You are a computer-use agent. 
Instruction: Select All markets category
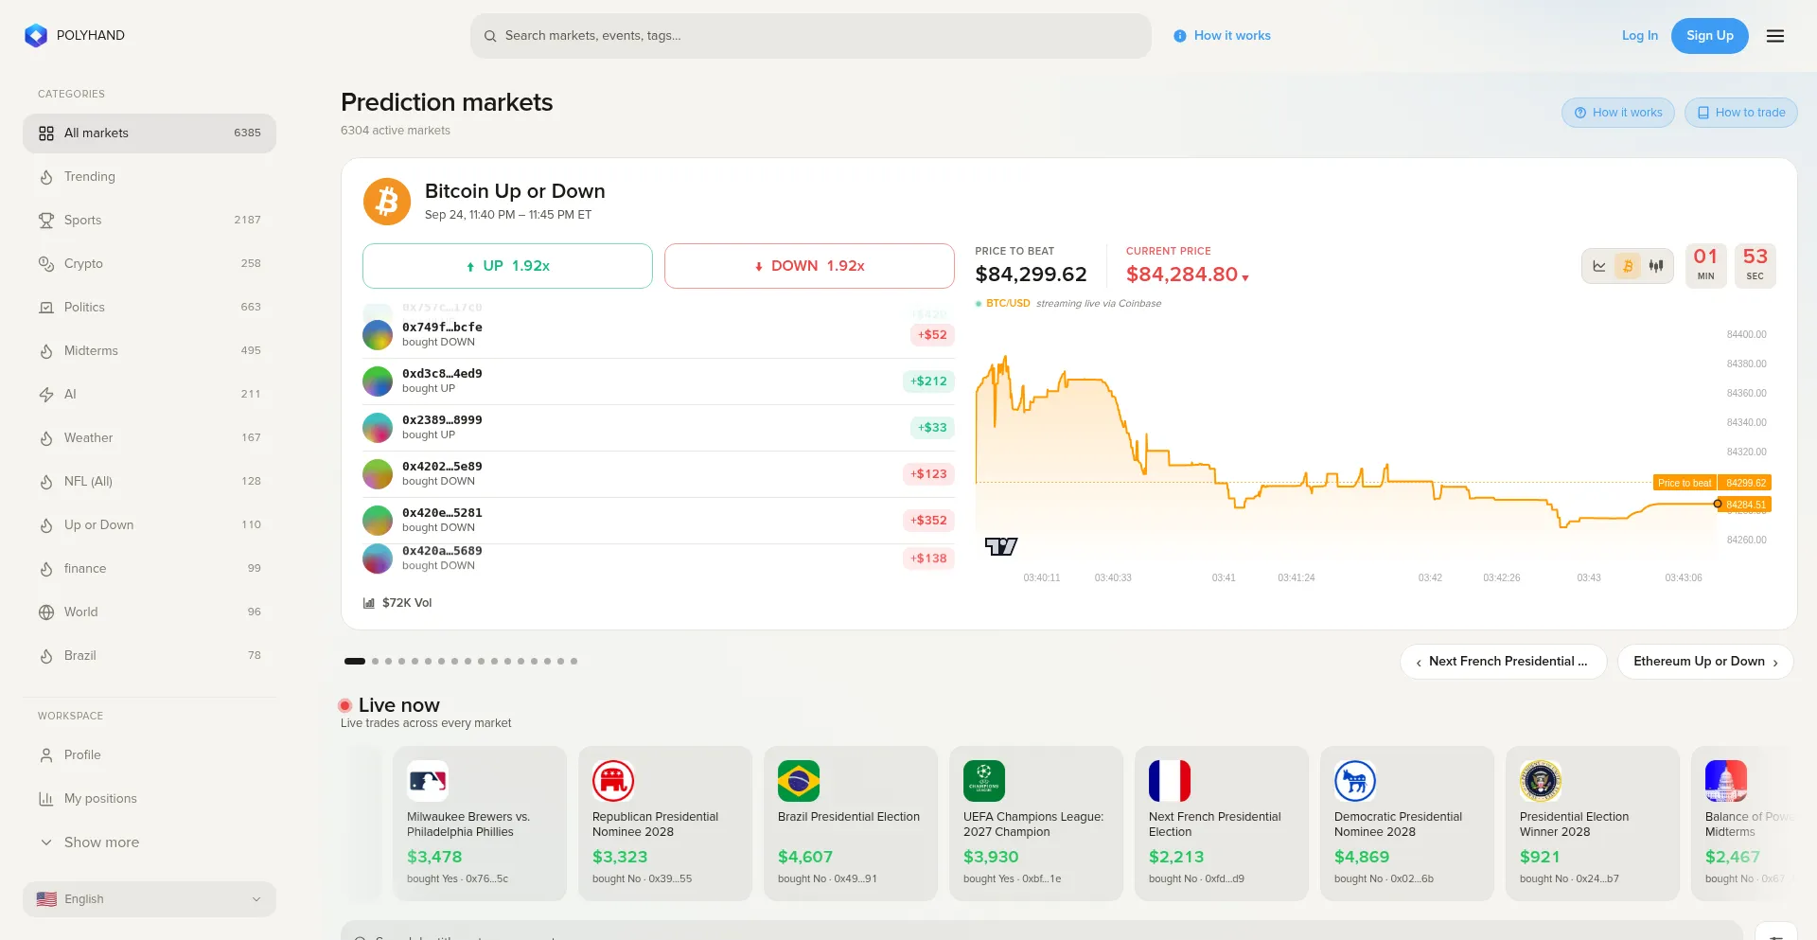(150, 133)
